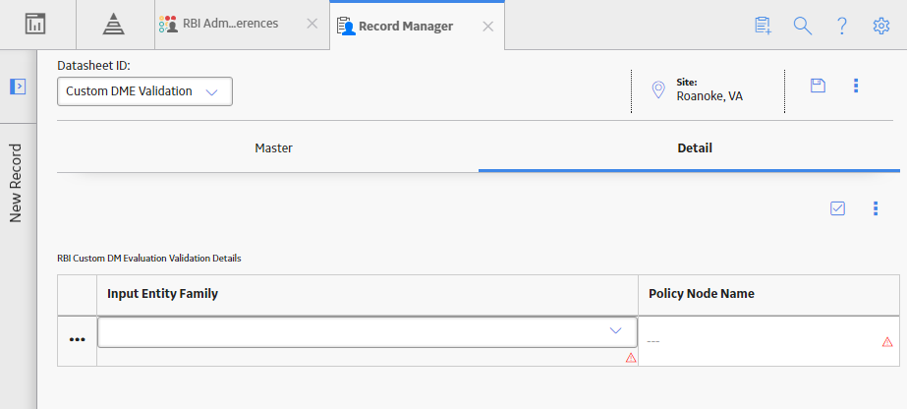Expand the Custom DME Validation dropdown
The width and height of the screenshot is (907, 409).
[144, 91]
